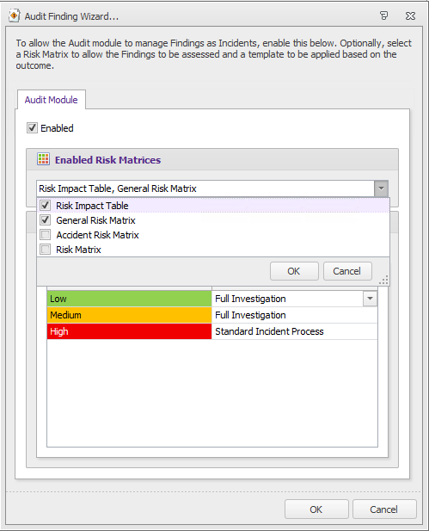Click the popup resize grip dots

(383, 280)
